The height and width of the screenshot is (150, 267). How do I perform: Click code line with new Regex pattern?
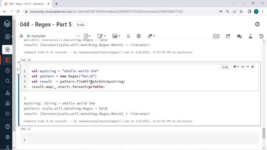(64, 76)
